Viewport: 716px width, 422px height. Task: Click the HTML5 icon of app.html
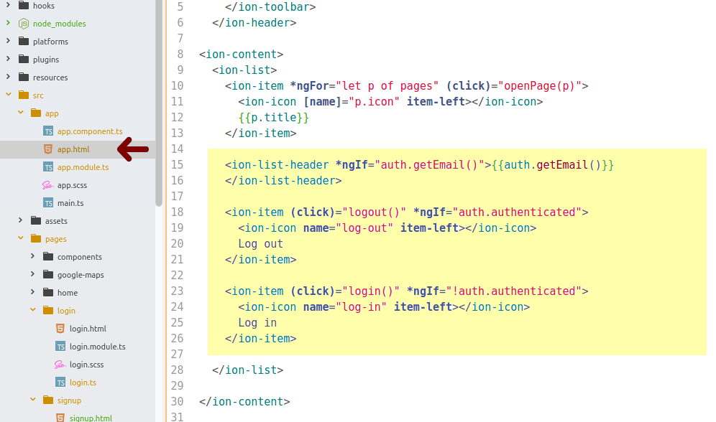pyautogui.click(x=48, y=149)
